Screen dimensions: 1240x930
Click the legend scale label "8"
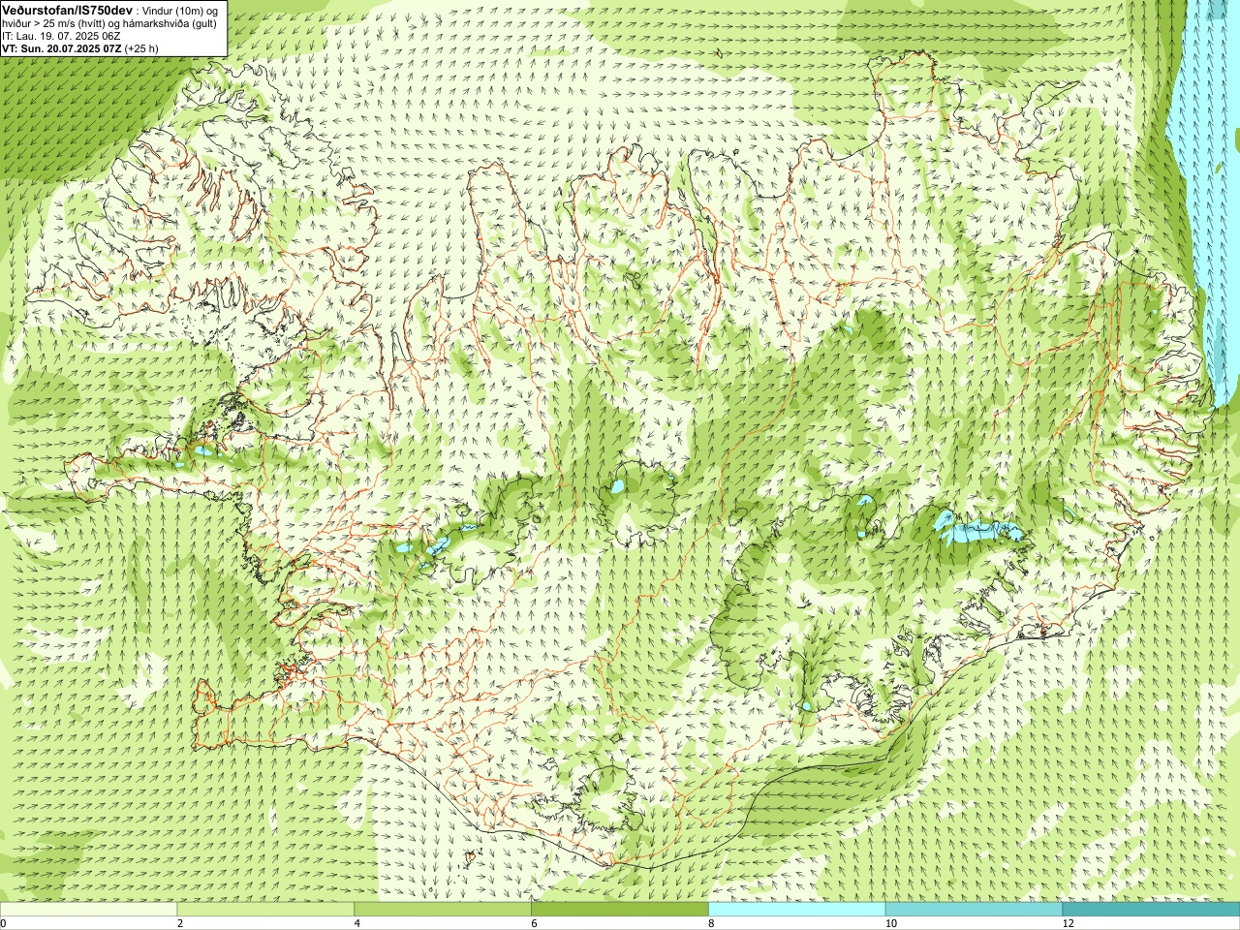coord(711,924)
